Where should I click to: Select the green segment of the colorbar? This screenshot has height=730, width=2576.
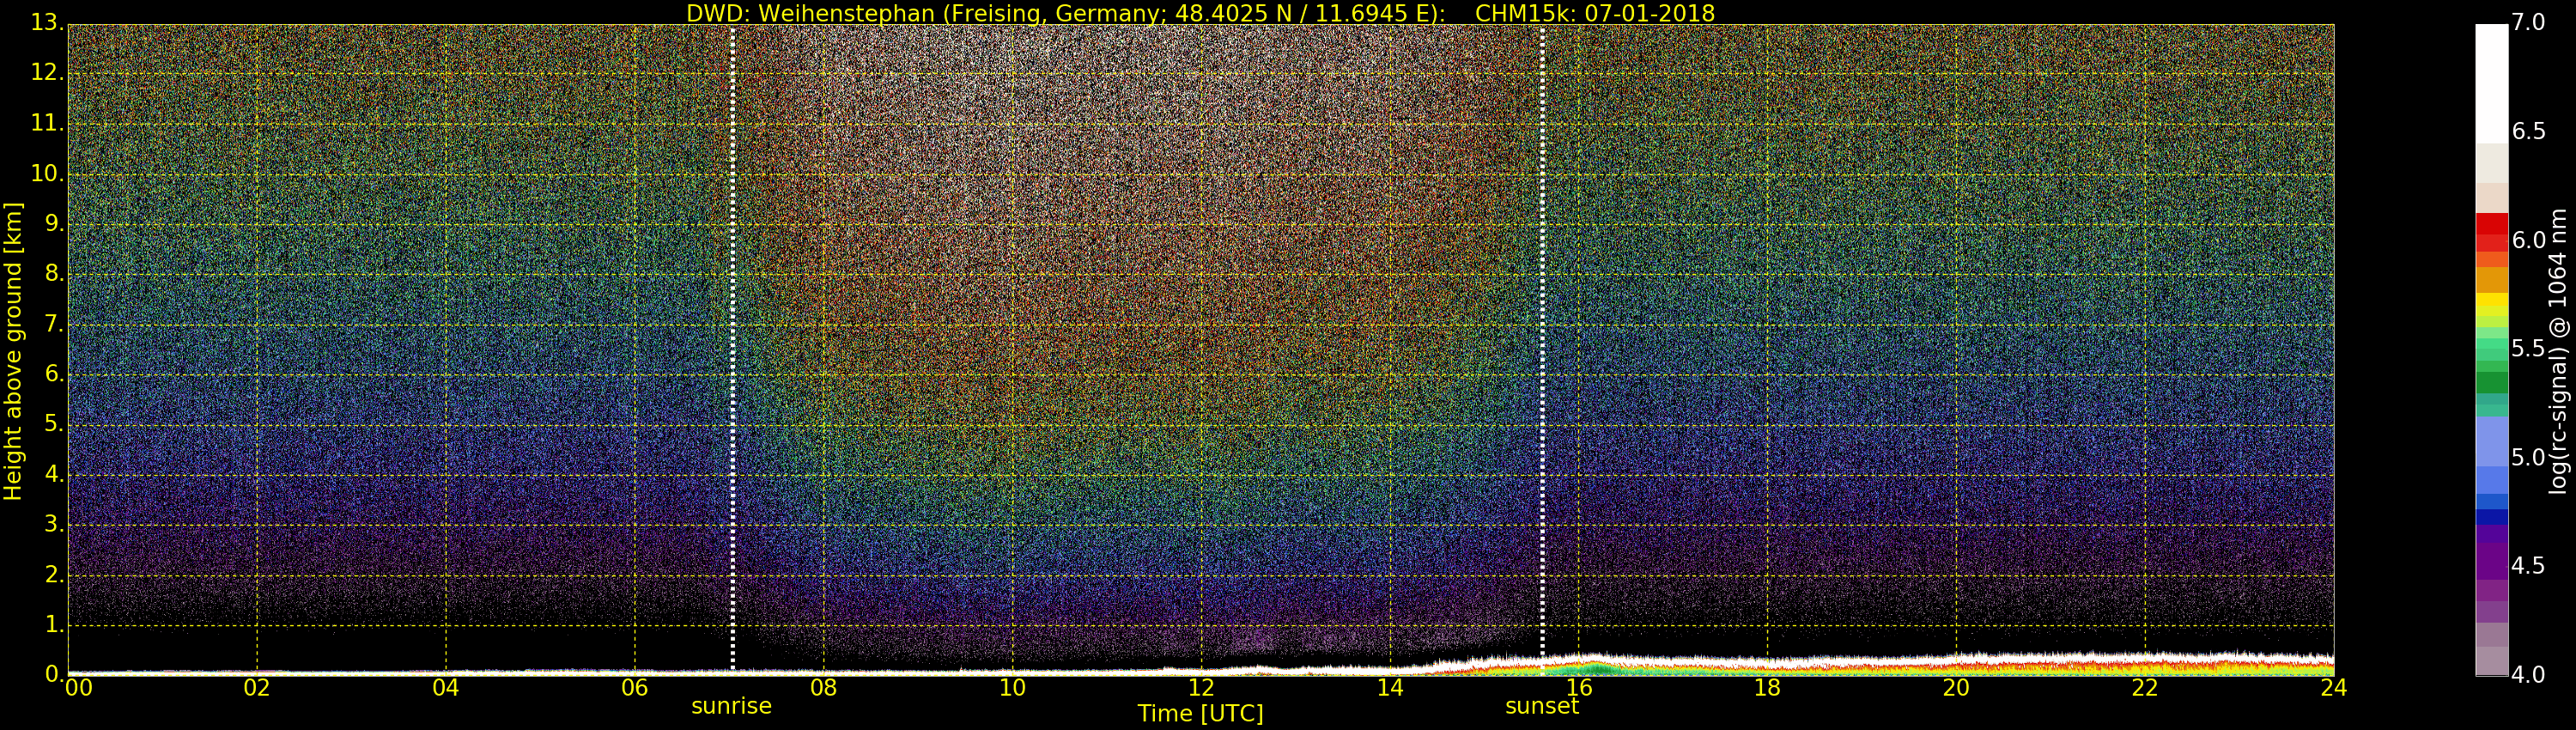click(2491, 382)
